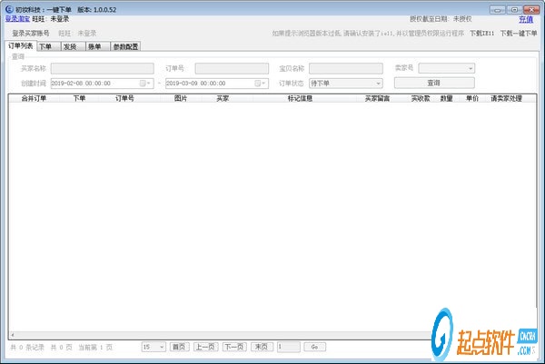545x364 pixels.
Task: Click the 充值 recharge link
Action: click(x=526, y=19)
